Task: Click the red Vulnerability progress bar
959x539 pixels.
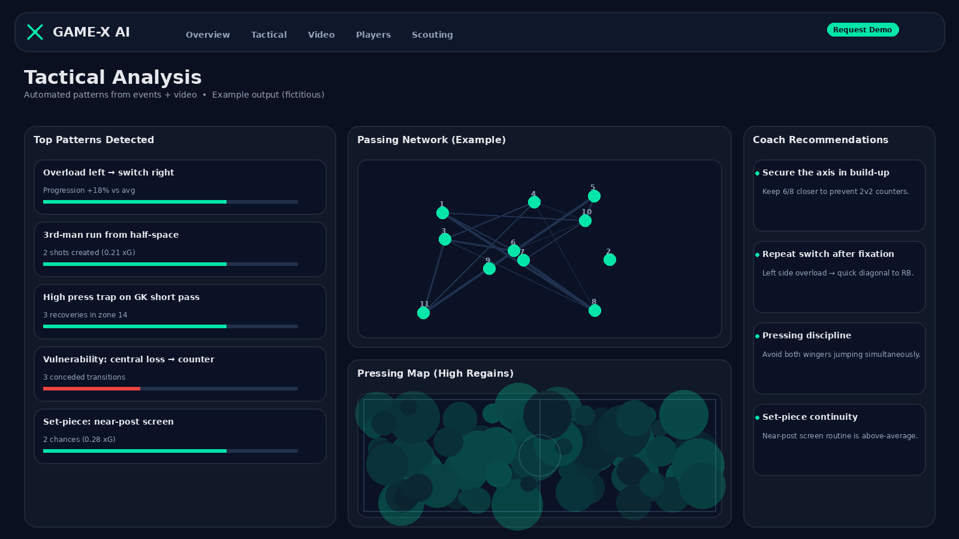Action: [92, 389]
